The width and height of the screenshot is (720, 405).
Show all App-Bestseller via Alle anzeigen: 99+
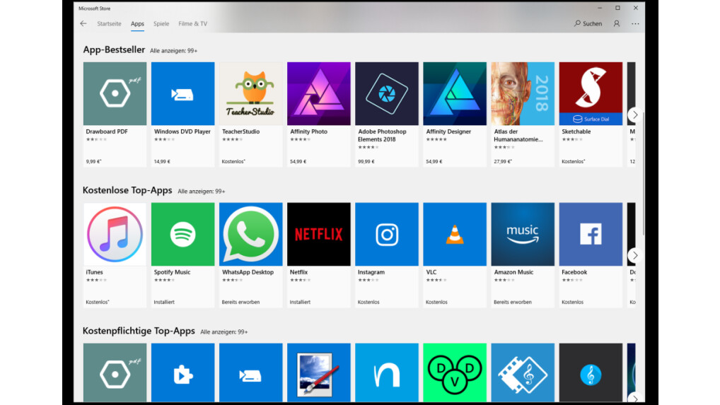tap(173, 51)
